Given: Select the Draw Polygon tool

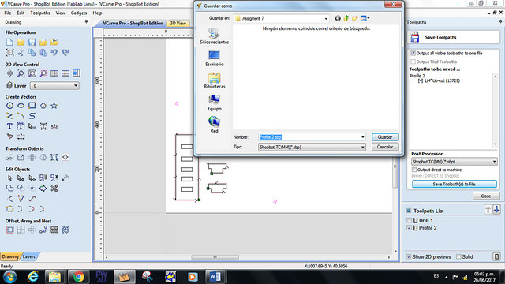Looking at the screenshot, I should point(43,106).
